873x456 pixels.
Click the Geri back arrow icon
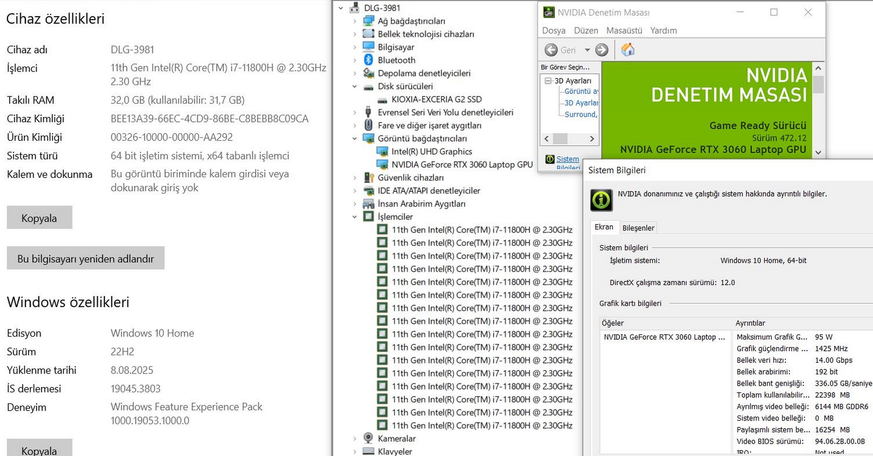(551, 50)
